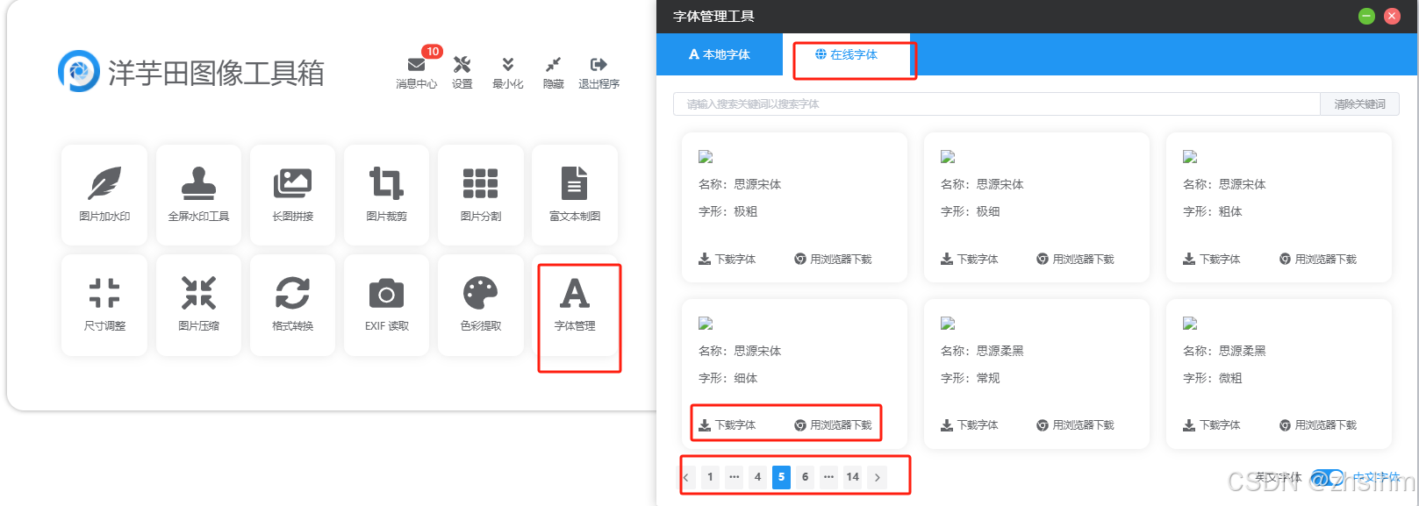Go to the next page arrow

click(x=877, y=477)
